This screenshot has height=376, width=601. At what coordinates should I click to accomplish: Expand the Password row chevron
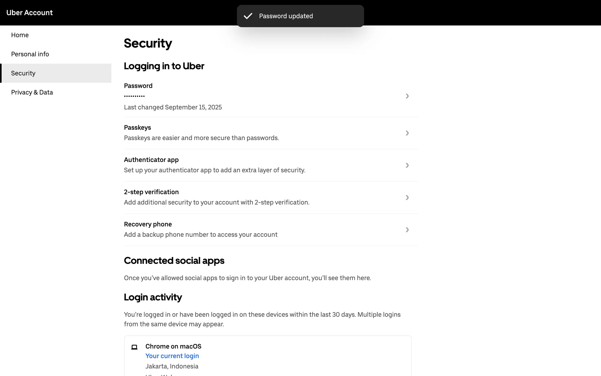[407, 96]
